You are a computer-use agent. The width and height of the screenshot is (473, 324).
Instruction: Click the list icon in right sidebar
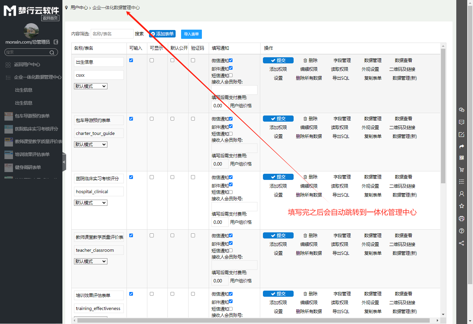pyautogui.click(x=461, y=182)
